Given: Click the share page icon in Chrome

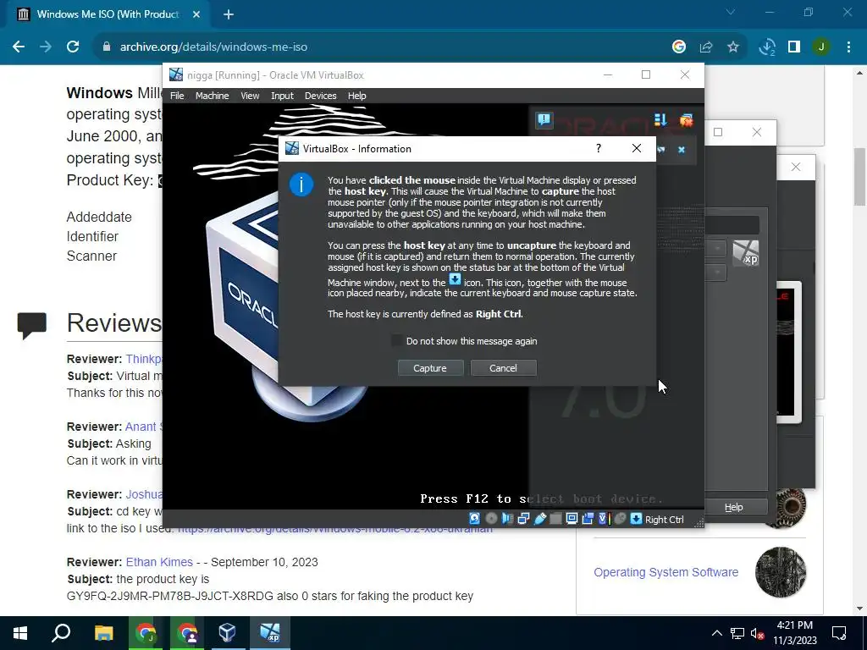Looking at the screenshot, I should 706,47.
